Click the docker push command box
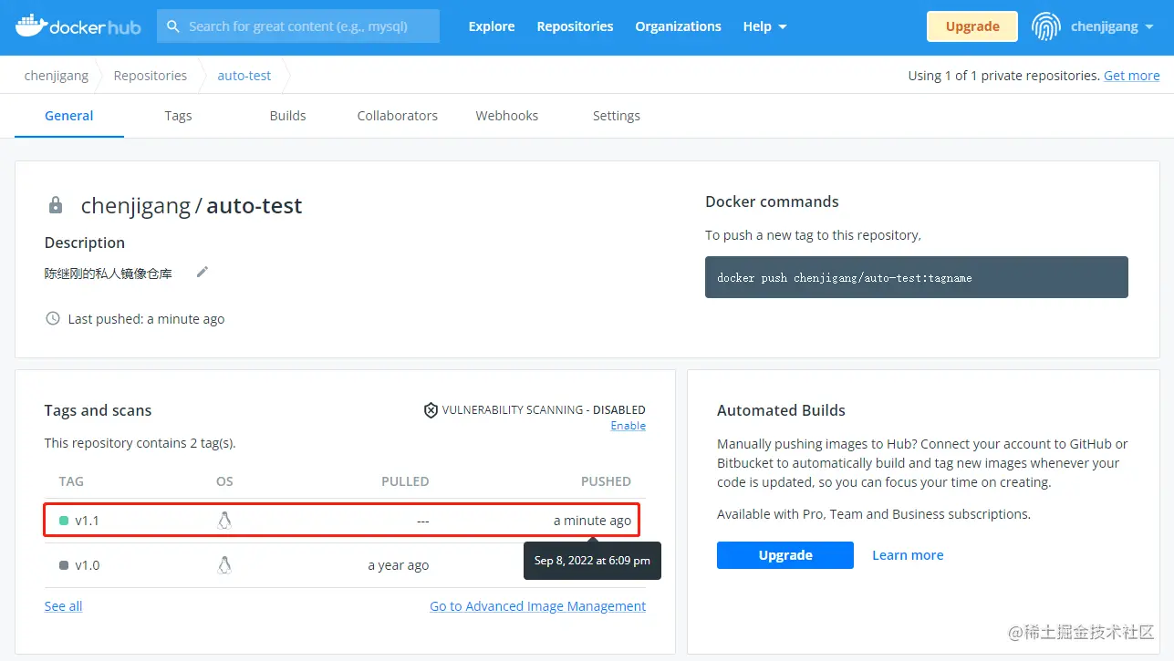The image size is (1174, 661). coord(917,277)
